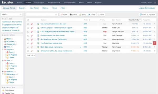Tick the checkbox for ticket 4855

(28, 32)
